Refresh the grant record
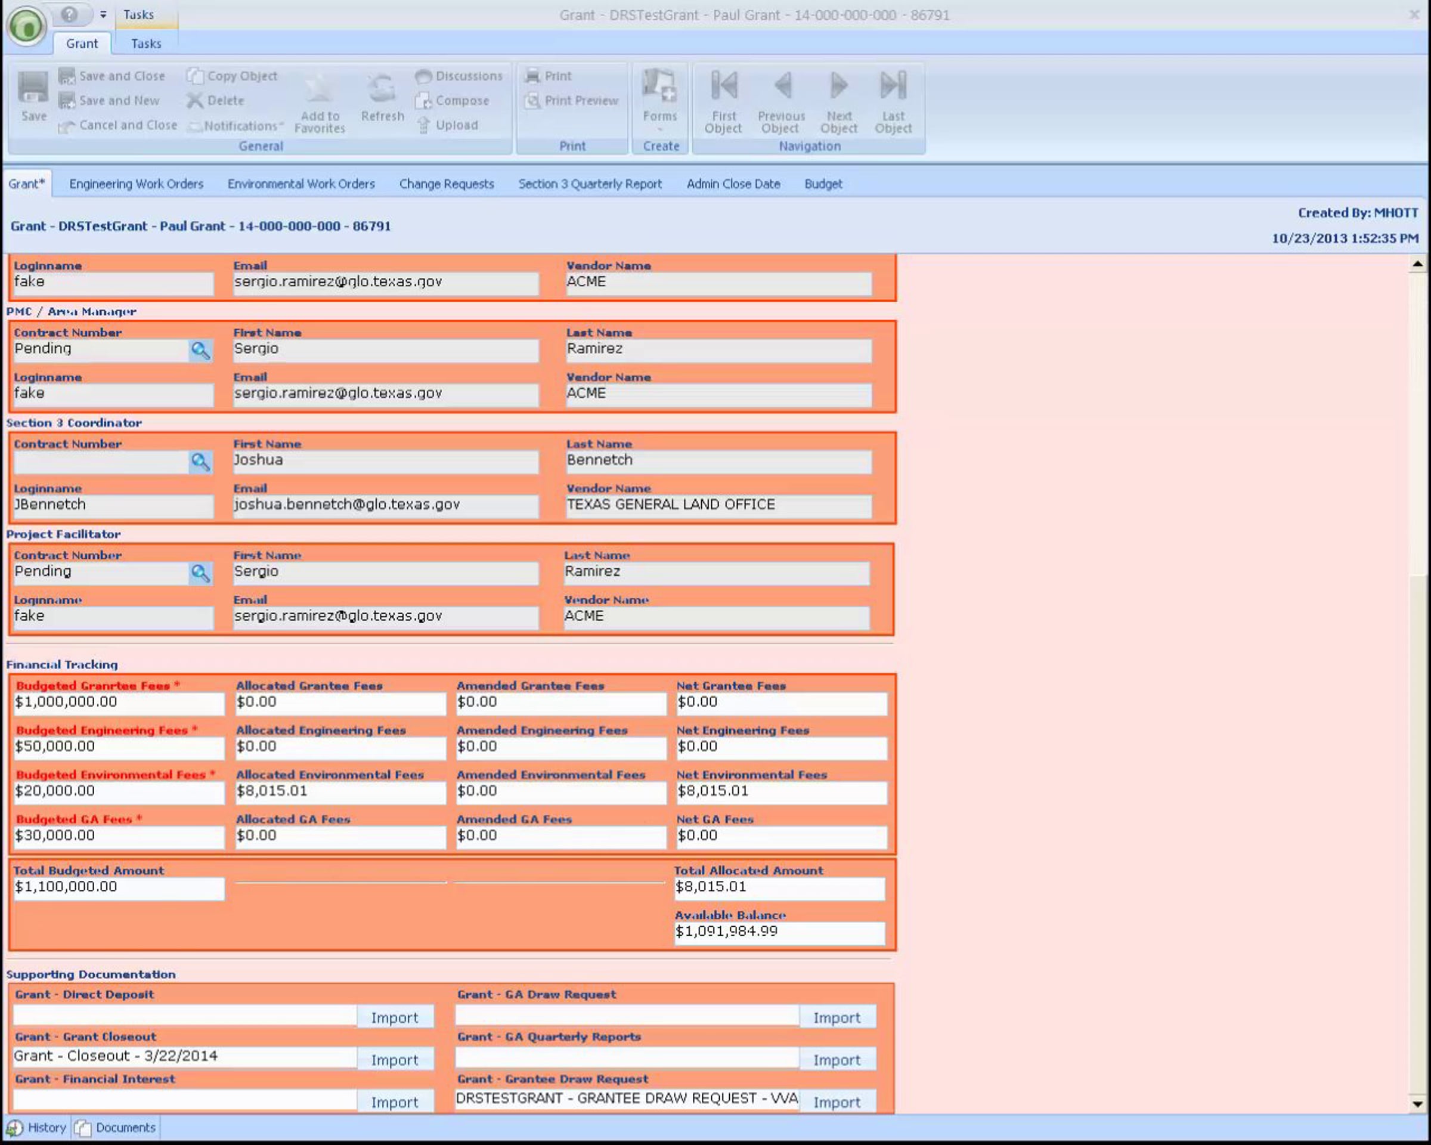 tap(382, 98)
